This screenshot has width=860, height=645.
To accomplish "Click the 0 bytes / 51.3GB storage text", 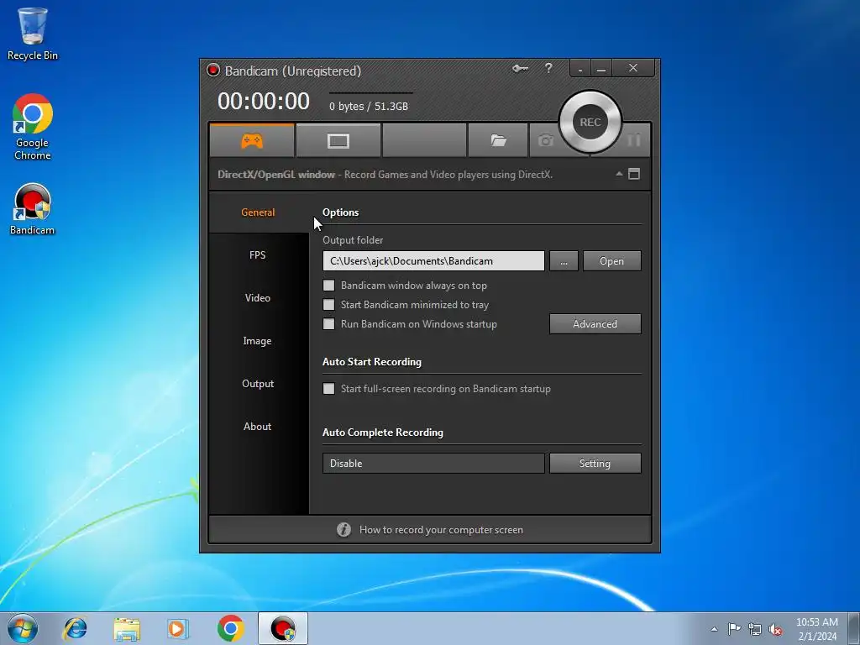I will [x=369, y=107].
